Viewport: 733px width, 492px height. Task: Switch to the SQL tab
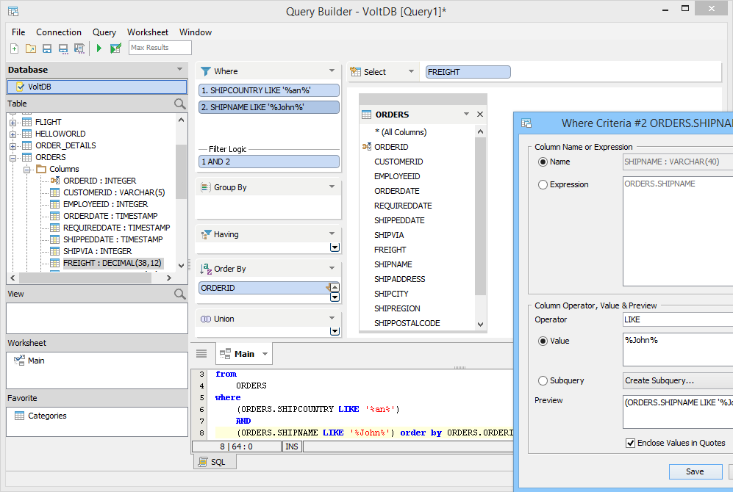coord(215,462)
